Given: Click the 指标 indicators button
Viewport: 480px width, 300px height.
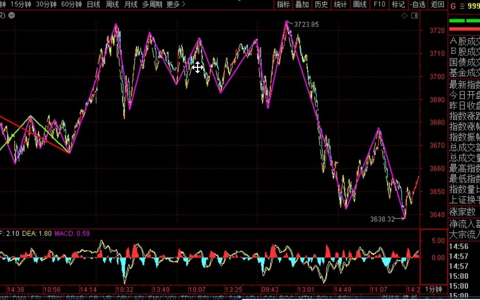Looking at the screenshot, I should (283, 4).
